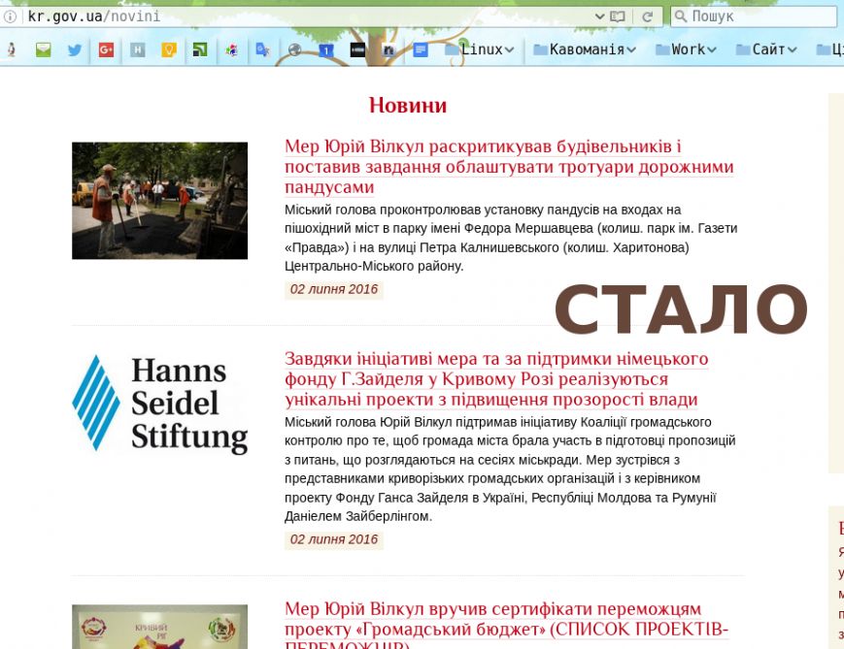
Task: Open the black rectangle bookmark icon
Action: (x=357, y=50)
